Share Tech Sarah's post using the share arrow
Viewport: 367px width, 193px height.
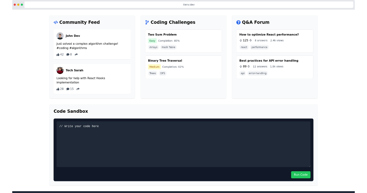point(78,89)
